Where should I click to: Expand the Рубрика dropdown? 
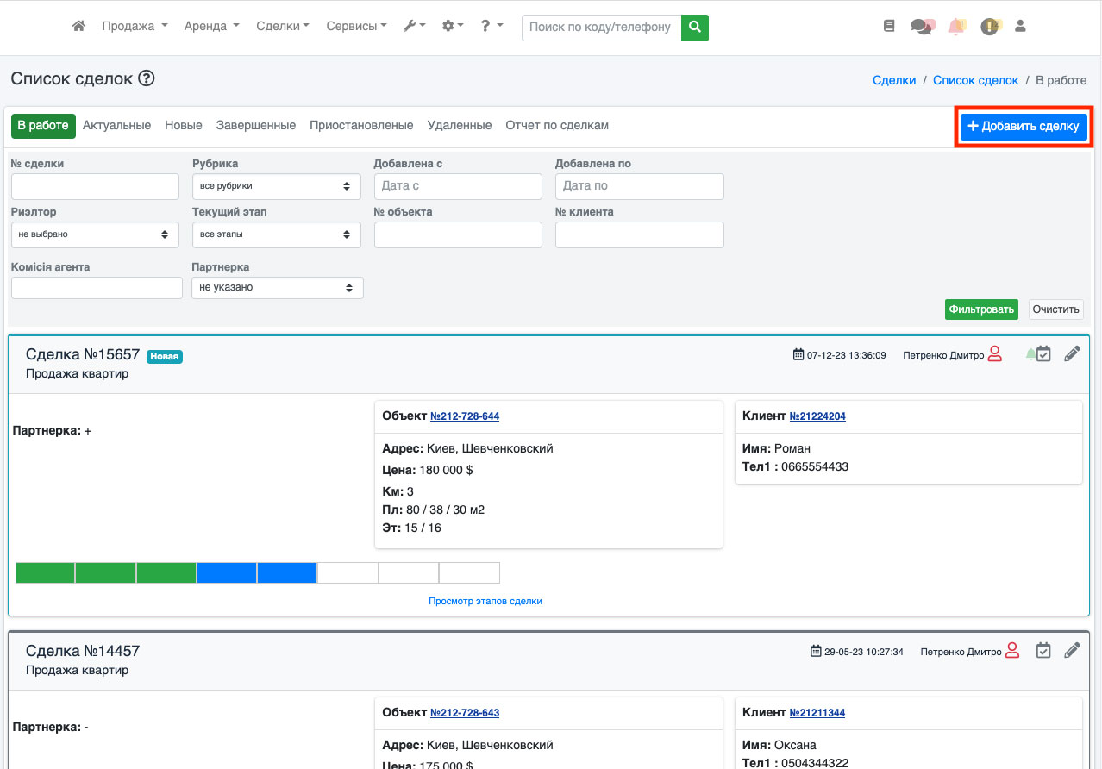point(276,186)
